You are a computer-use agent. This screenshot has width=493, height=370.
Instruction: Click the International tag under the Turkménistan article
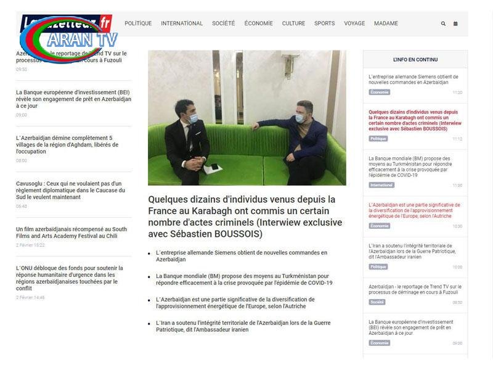pyautogui.click(x=381, y=185)
